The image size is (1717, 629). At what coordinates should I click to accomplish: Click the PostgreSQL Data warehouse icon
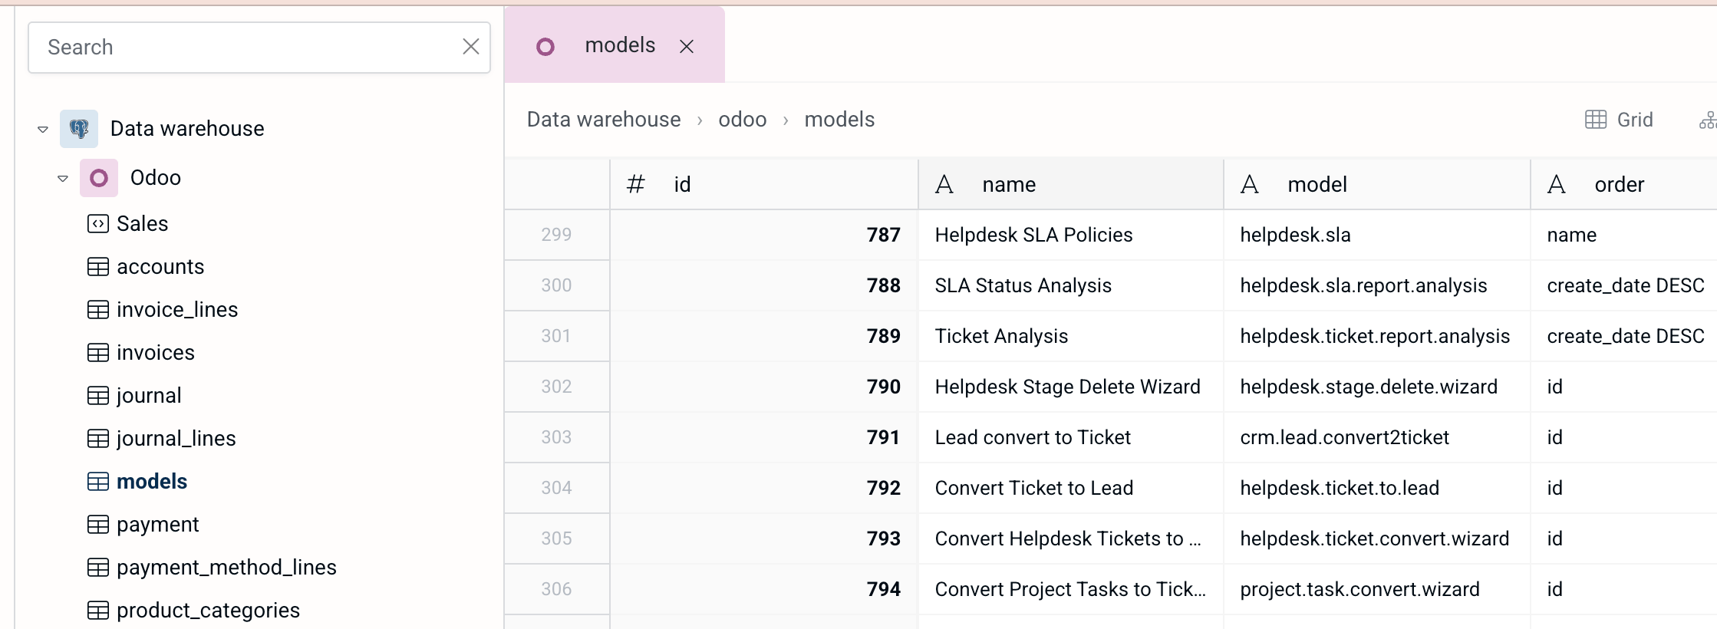coord(79,129)
